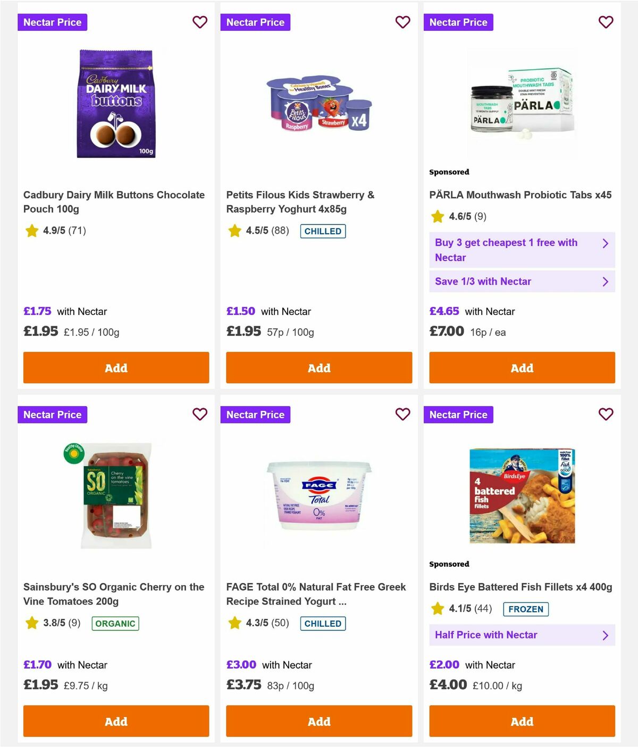Expand the Buy 3 get cheapest 1 free offer
The image size is (638, 747).
522,250
